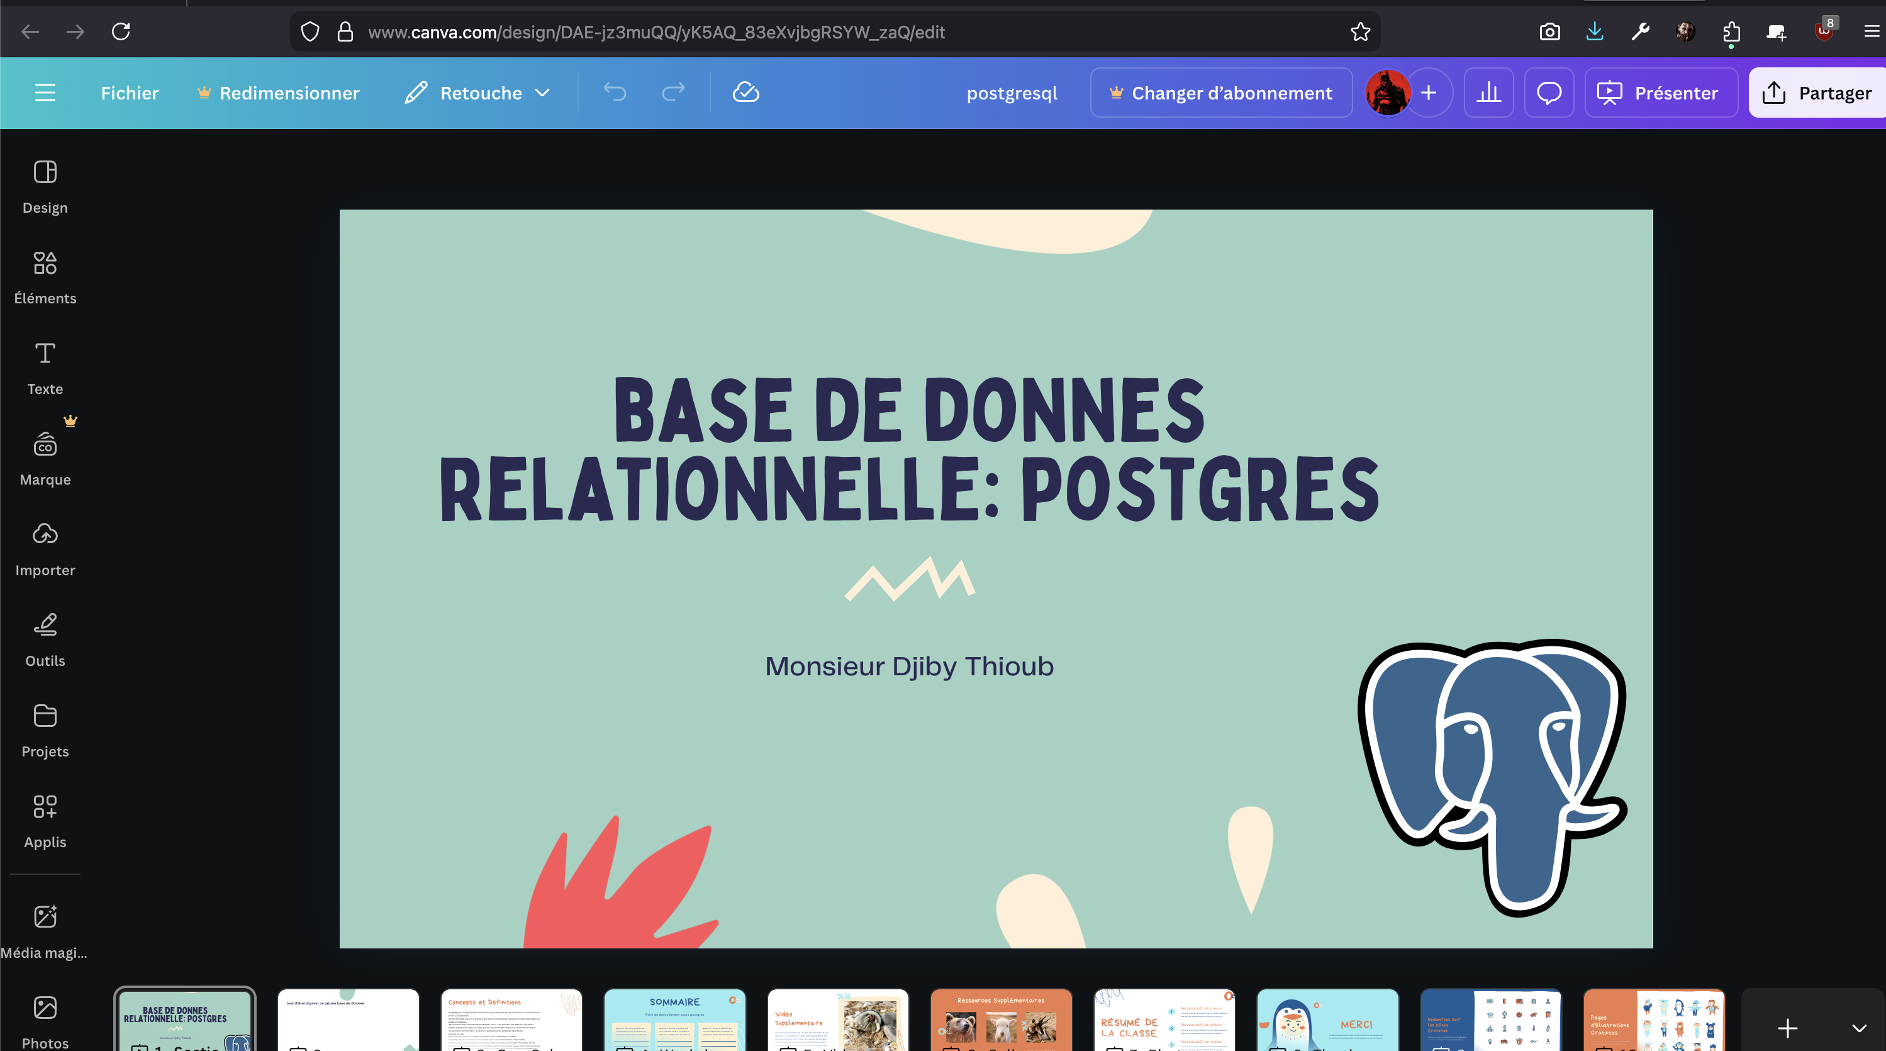
Task: Open the comments speech bubble icon
Action: coord(1548,93)
